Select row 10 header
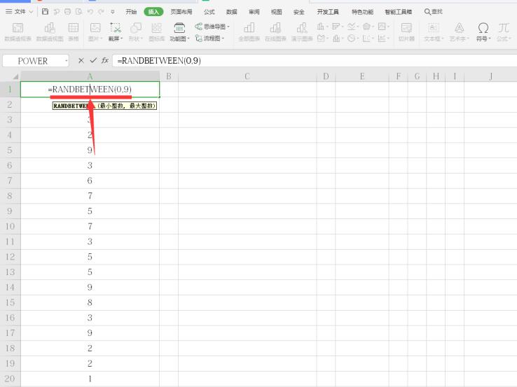517x387 pixels. click(10, 226)
